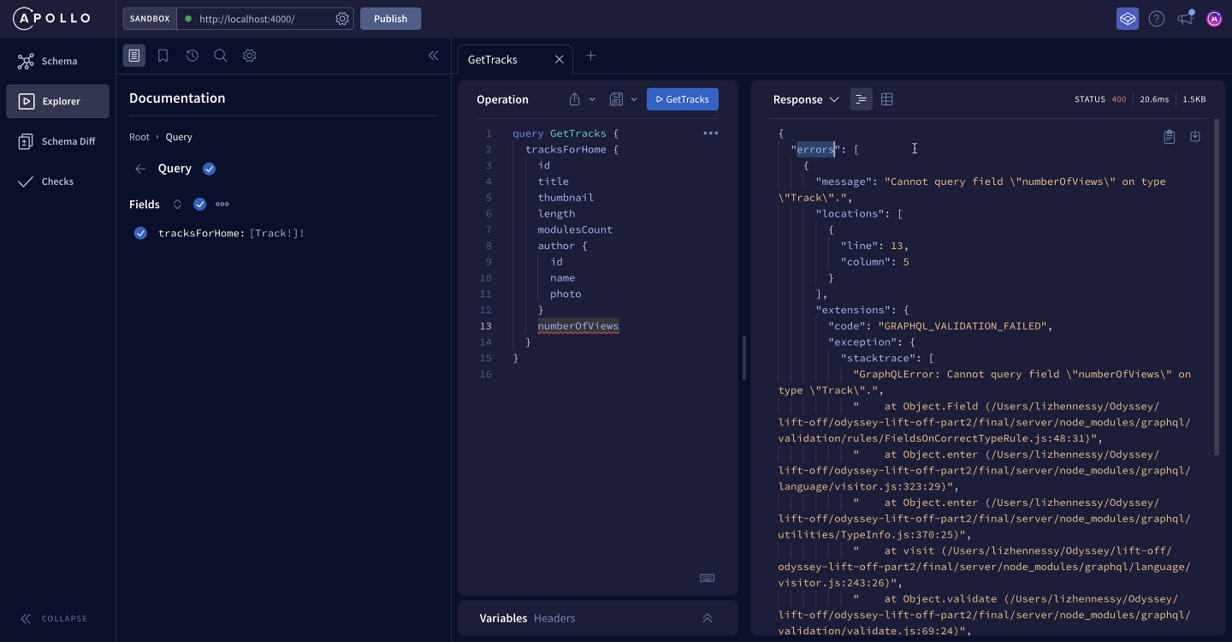Open the operation editor more options dots

point(711,134)
